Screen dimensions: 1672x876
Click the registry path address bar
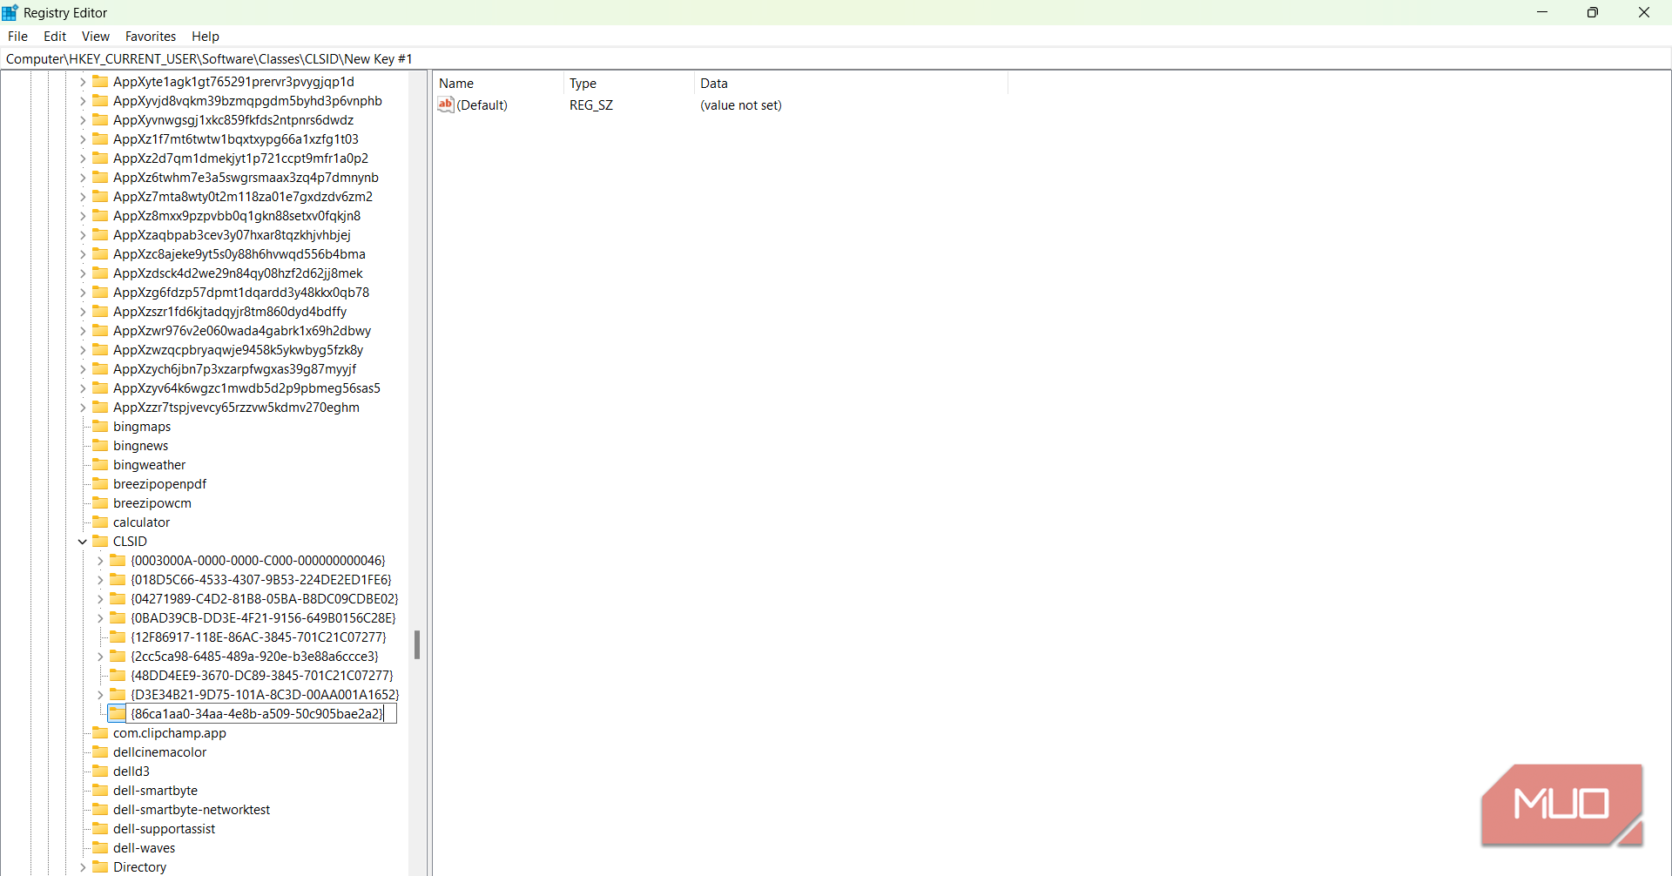click(x=834, y=59)
